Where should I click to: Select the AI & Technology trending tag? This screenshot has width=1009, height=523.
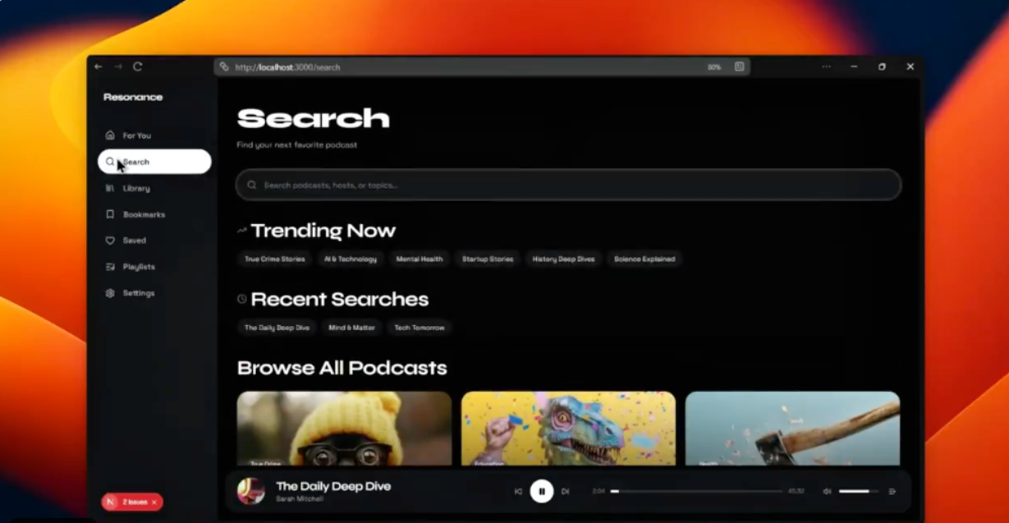coord(351,259)
